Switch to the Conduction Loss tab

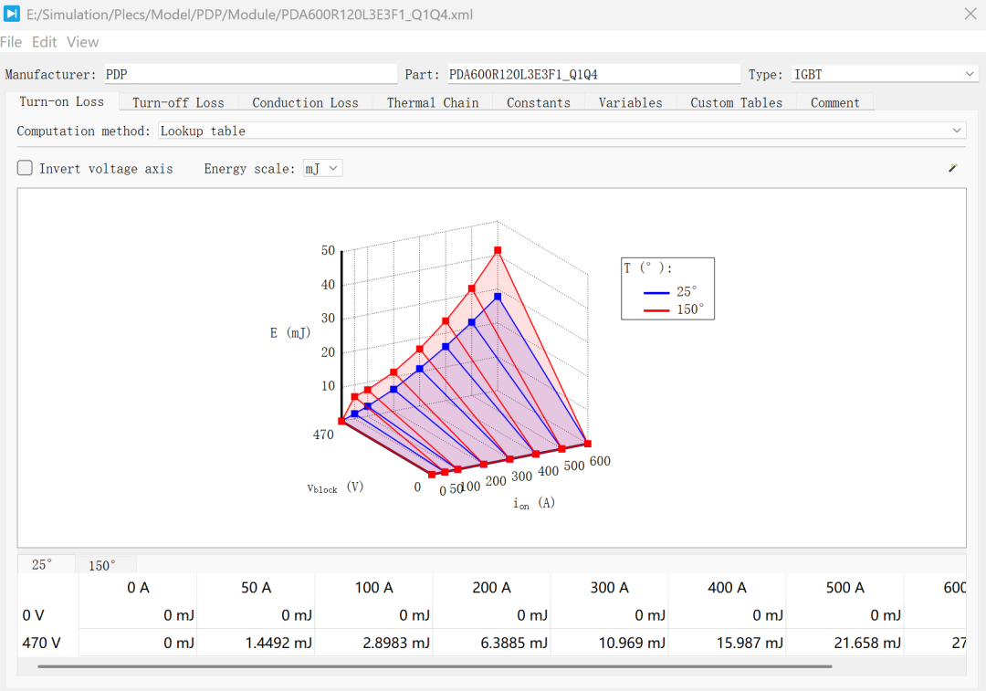tap(305, 102)
